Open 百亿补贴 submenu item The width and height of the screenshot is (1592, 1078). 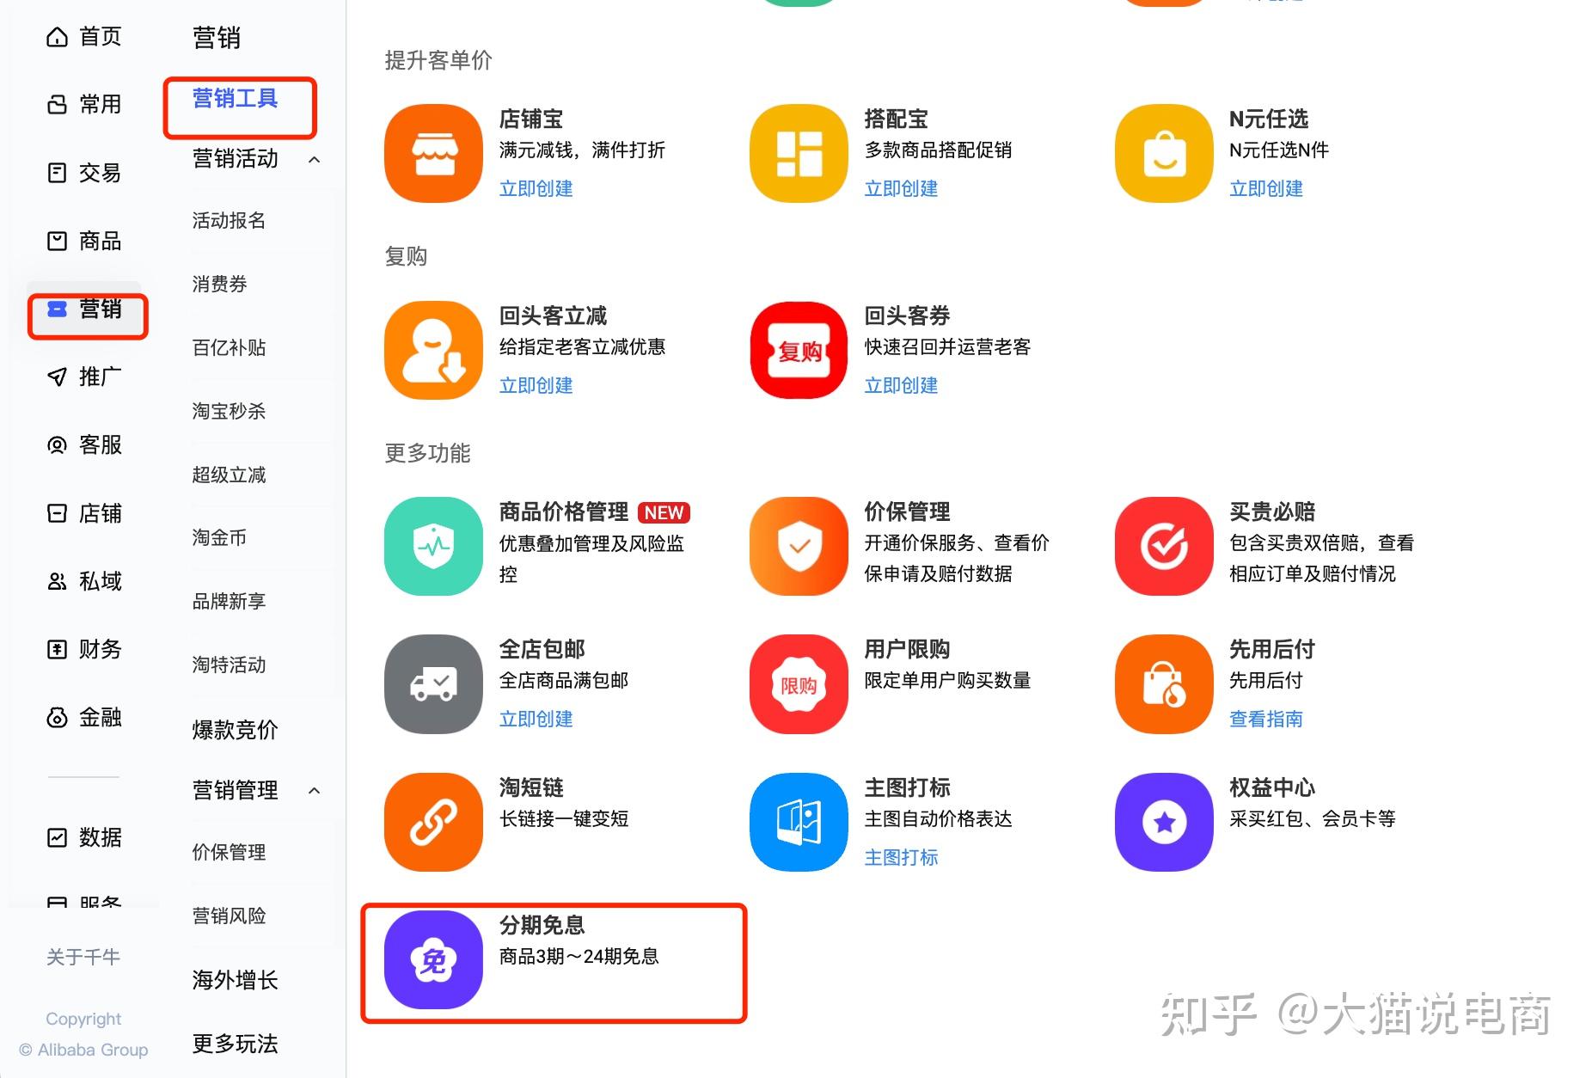click(x=229, y=347)
